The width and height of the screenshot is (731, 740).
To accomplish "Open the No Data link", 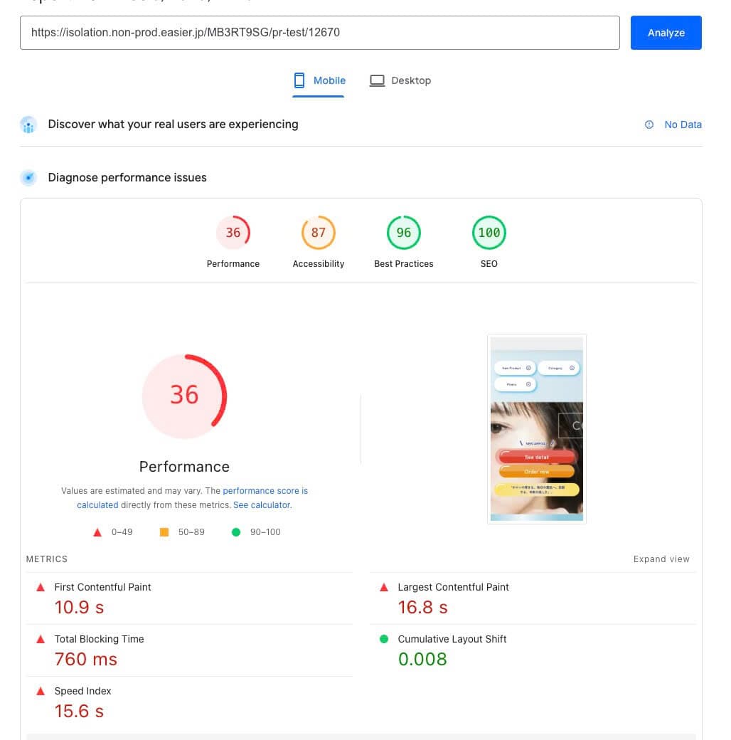I will pyautogui.click(x=683, y=125).
